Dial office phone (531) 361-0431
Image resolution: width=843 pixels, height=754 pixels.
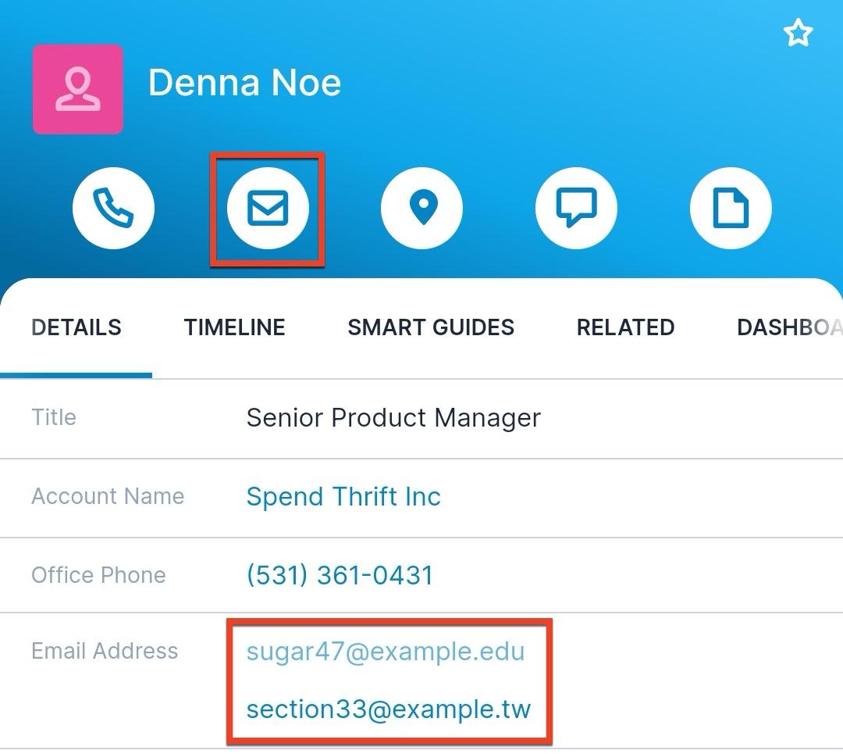[340, 576]
